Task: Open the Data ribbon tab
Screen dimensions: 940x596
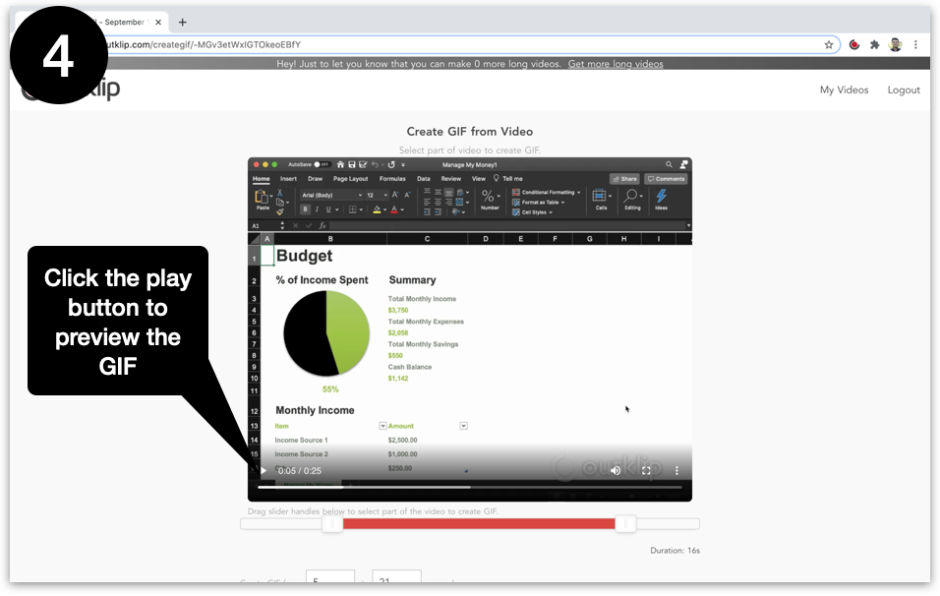Action: point(423,179)
